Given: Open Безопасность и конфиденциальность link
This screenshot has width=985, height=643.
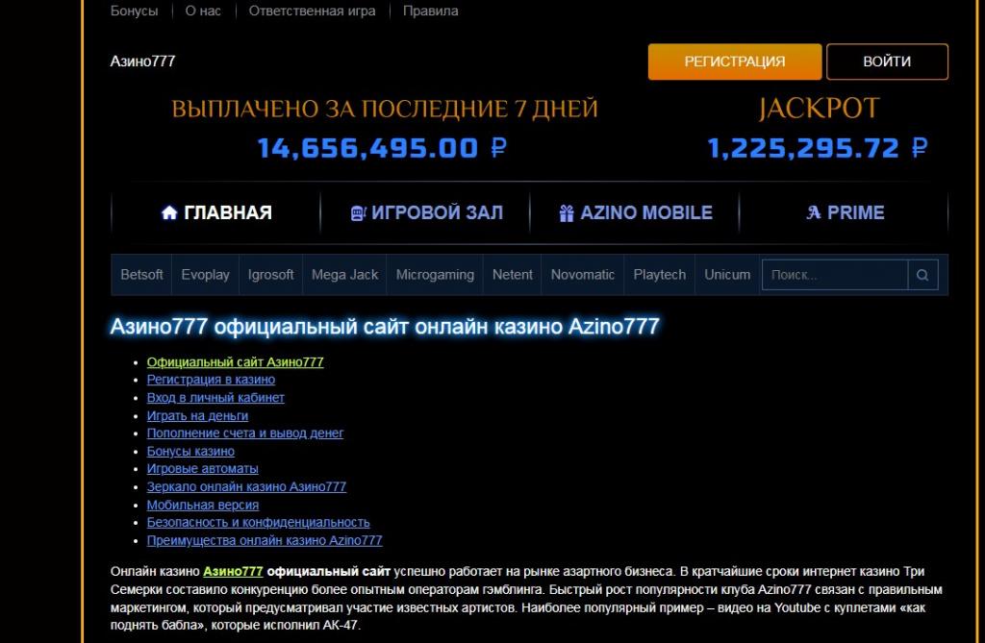Looking at the screenshot, I should (x=258, y=523).
